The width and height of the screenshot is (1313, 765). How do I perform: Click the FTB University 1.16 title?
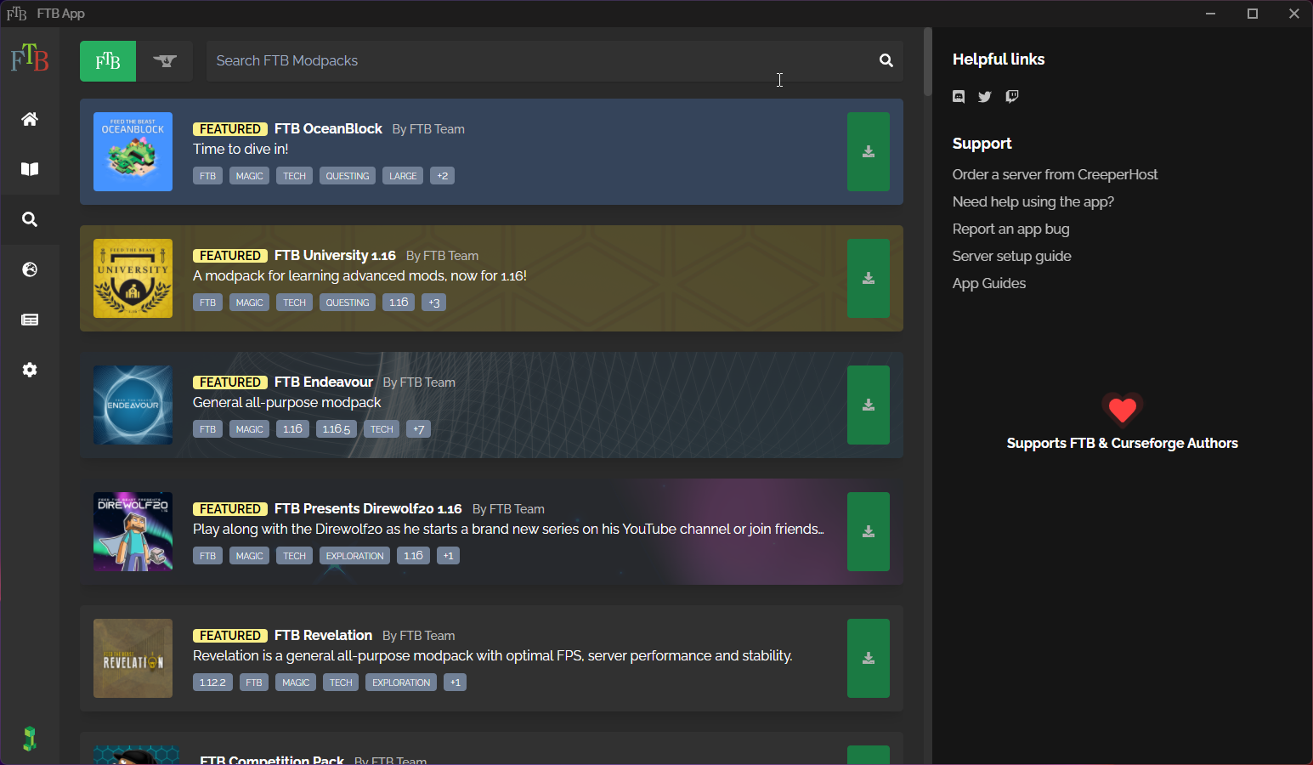pos(335,255)
